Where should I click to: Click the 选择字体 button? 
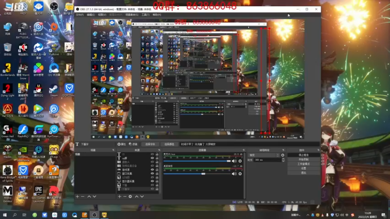pyautogui.click(x=150, y=144)
